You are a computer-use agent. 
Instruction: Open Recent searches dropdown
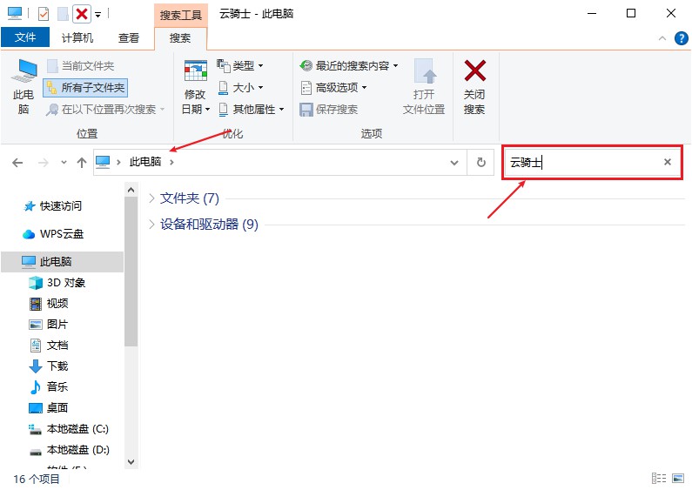pos(349,66)
